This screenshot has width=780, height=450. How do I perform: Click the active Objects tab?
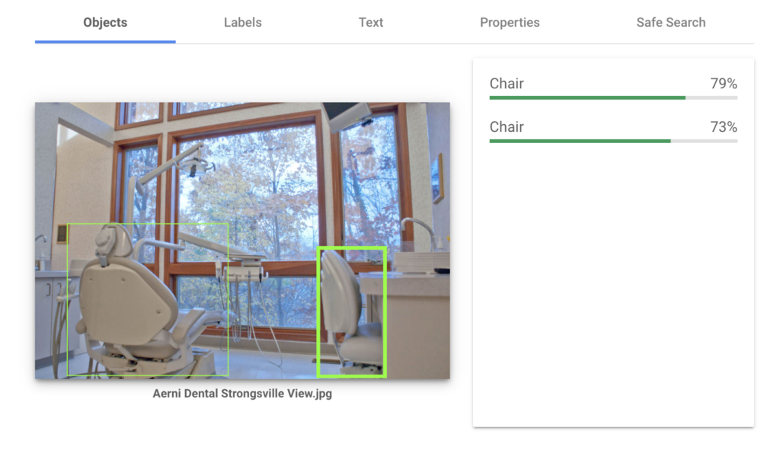105,23
